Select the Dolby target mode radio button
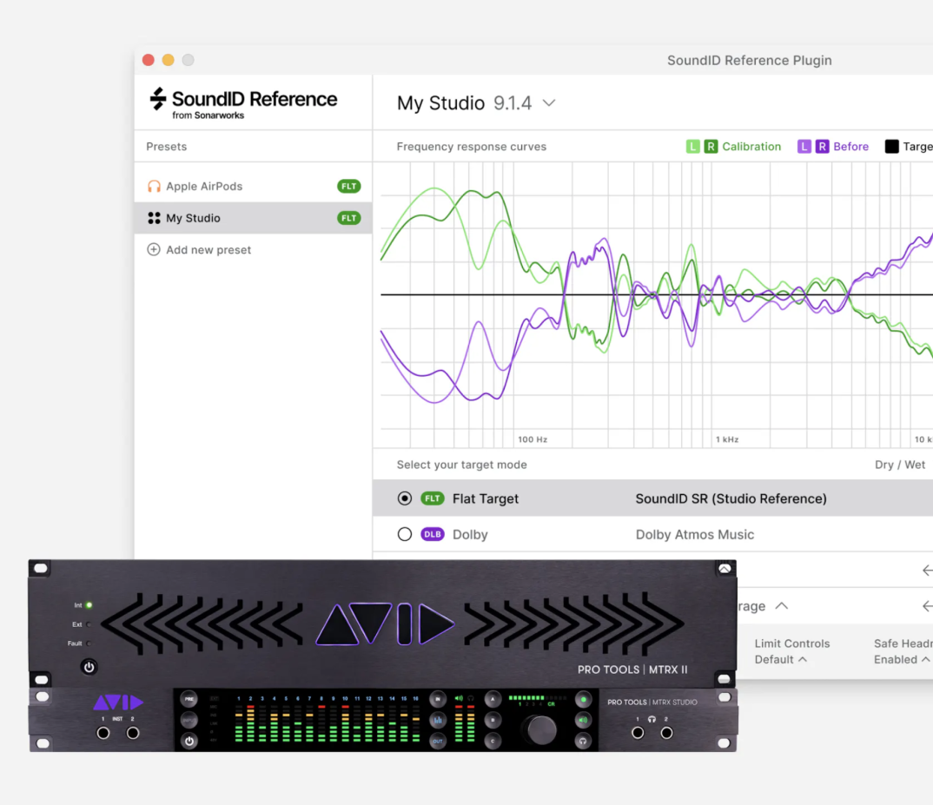 click(x=405, y=534)
